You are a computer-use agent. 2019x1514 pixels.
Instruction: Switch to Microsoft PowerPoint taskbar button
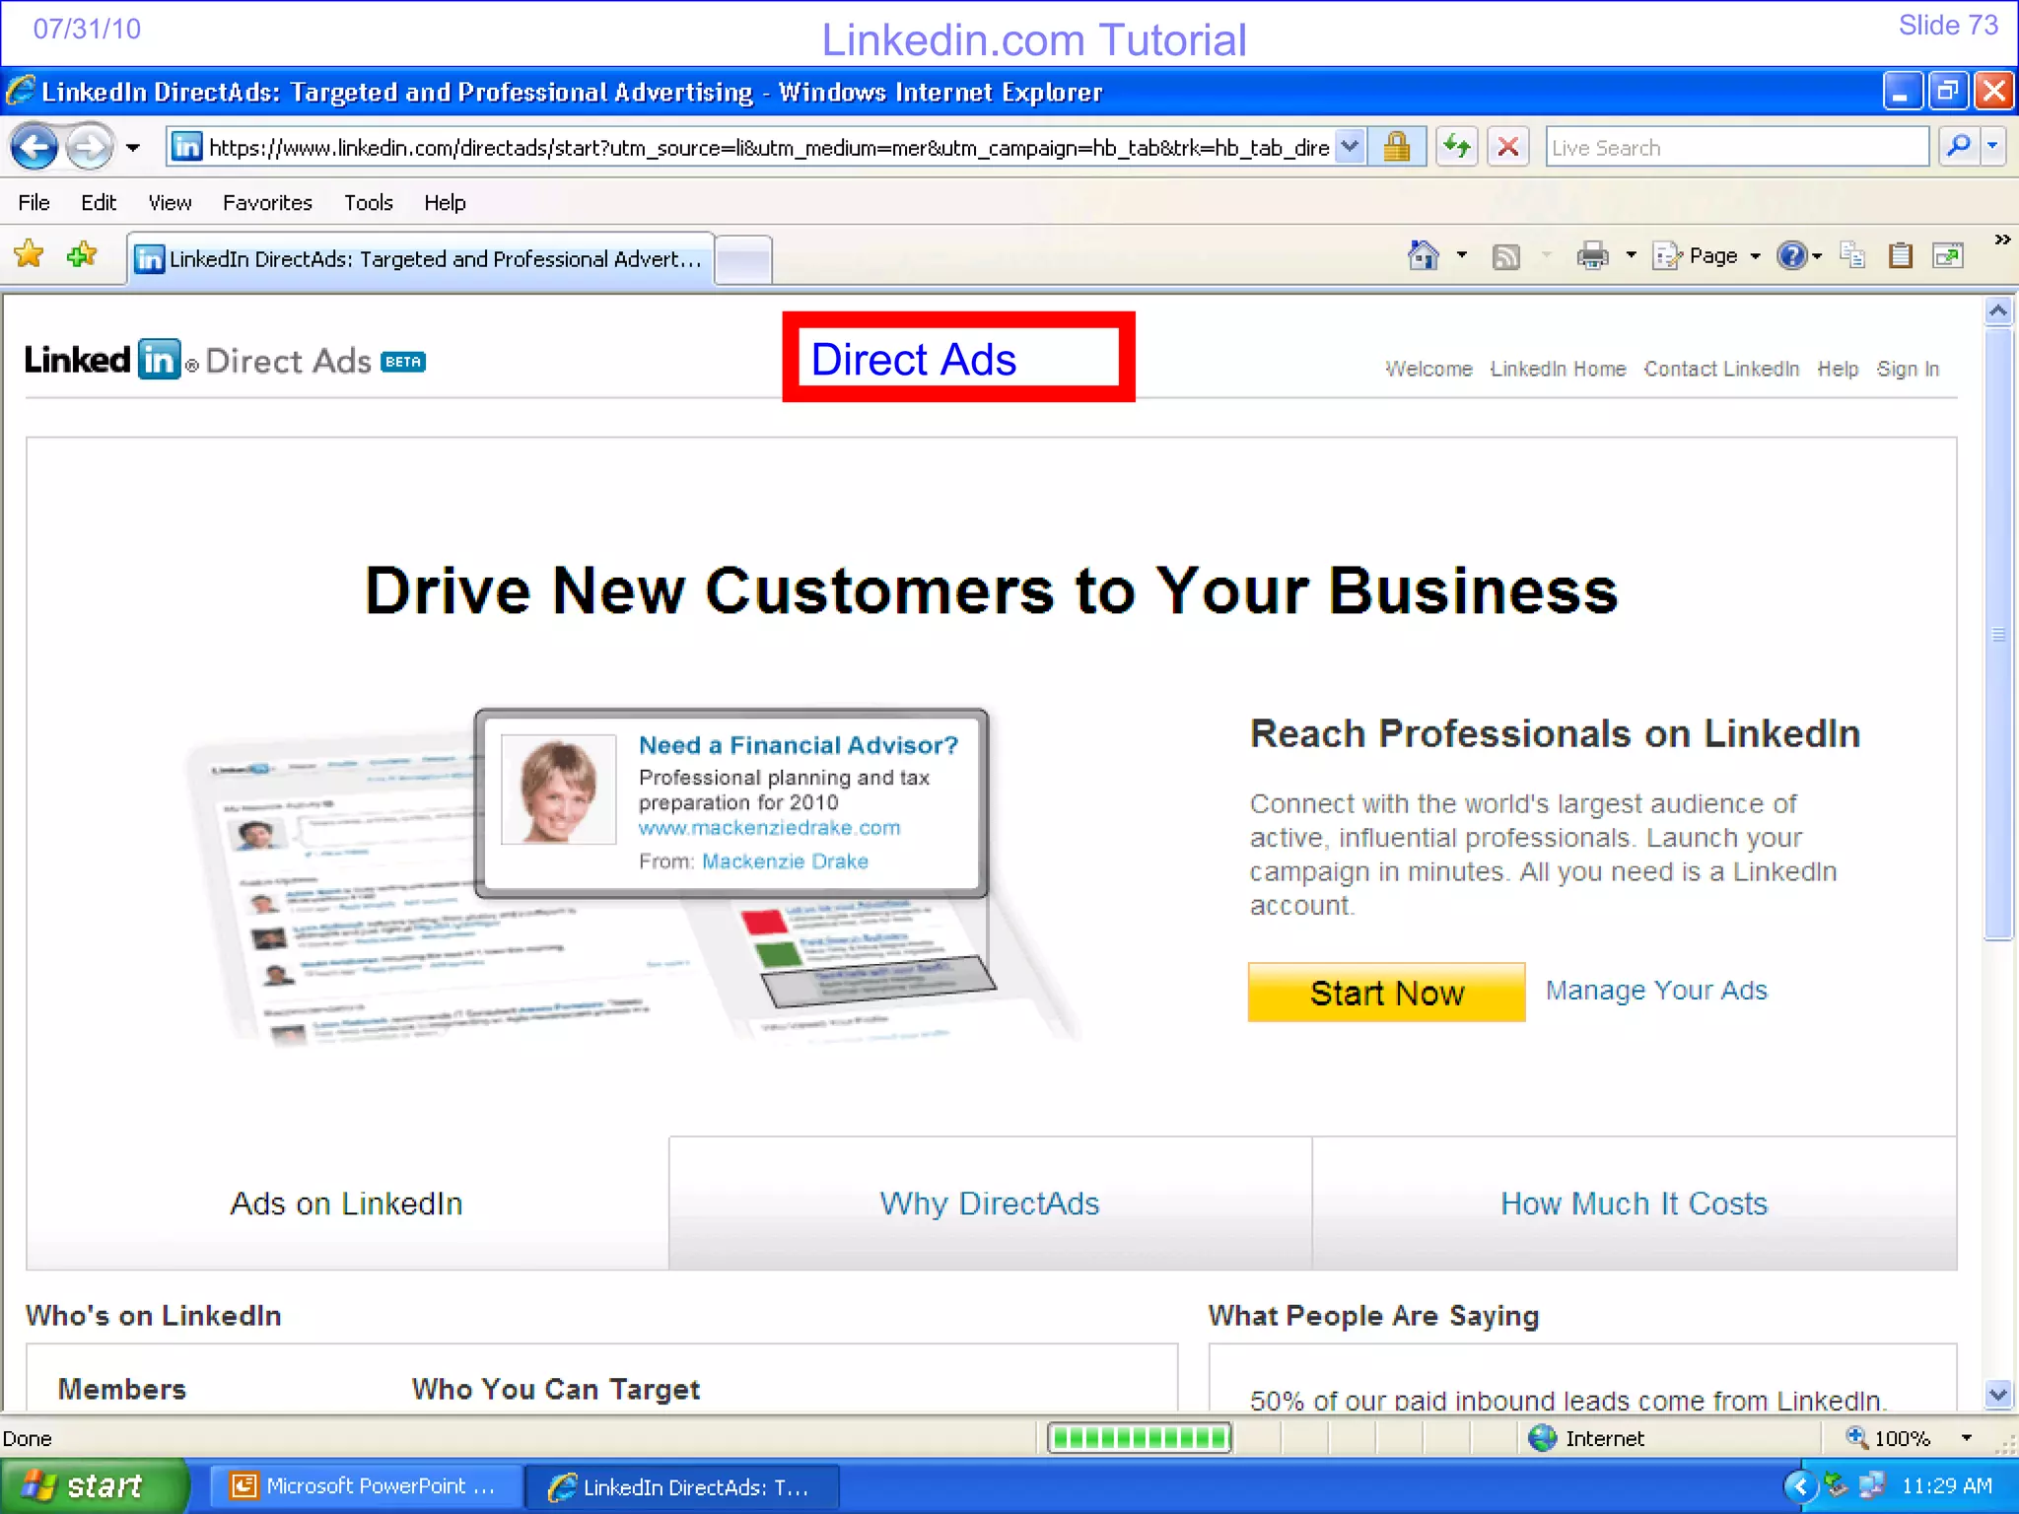point(364,1486)
